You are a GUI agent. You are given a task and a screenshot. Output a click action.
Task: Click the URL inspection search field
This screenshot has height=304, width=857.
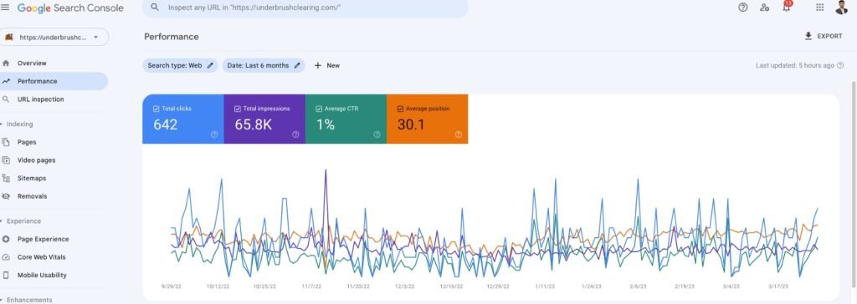[x=305, y=8]
